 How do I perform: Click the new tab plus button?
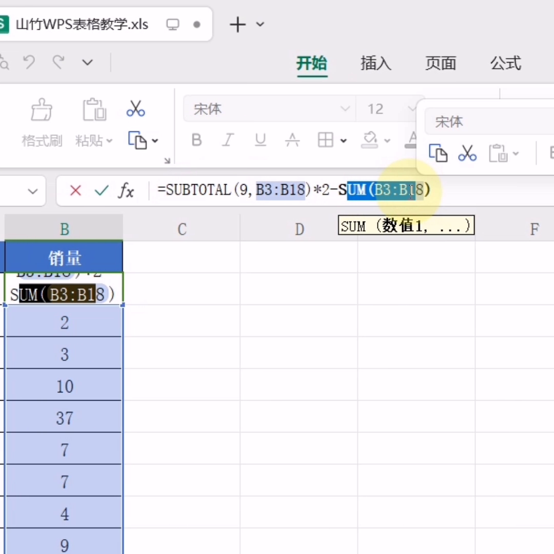pos(238,25)
